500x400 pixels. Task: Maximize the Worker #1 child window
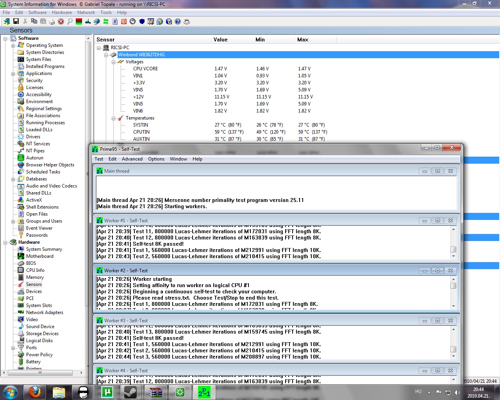click(437, 221)
